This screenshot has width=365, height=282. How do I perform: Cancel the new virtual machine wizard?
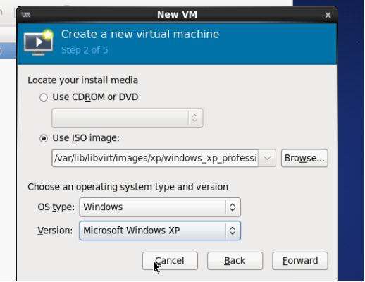point(170,261)
